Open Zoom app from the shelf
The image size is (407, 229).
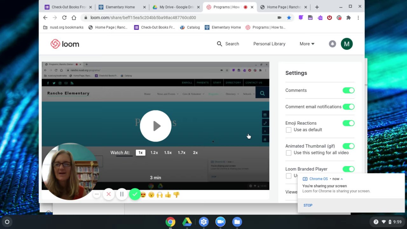click(x=220, y=222)
